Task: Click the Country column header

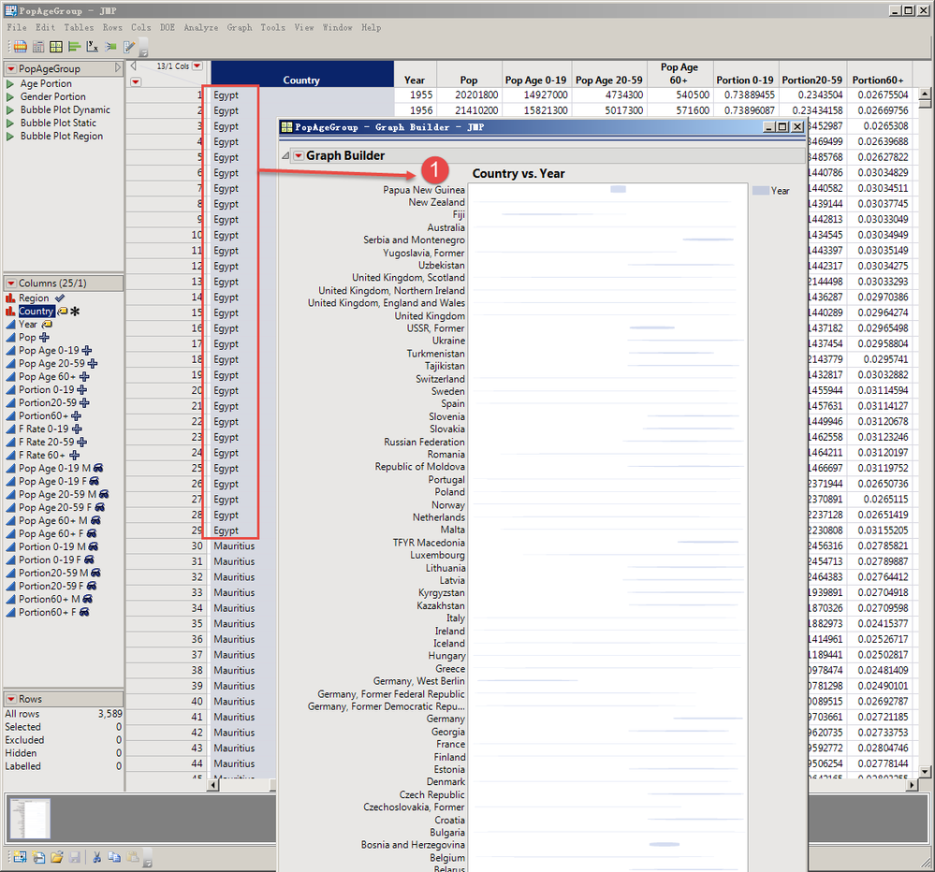Action: click(301, 80)
